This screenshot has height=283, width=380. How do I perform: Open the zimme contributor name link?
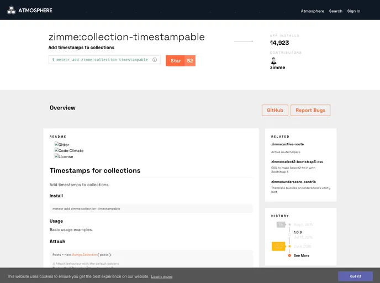coord(277,67)
